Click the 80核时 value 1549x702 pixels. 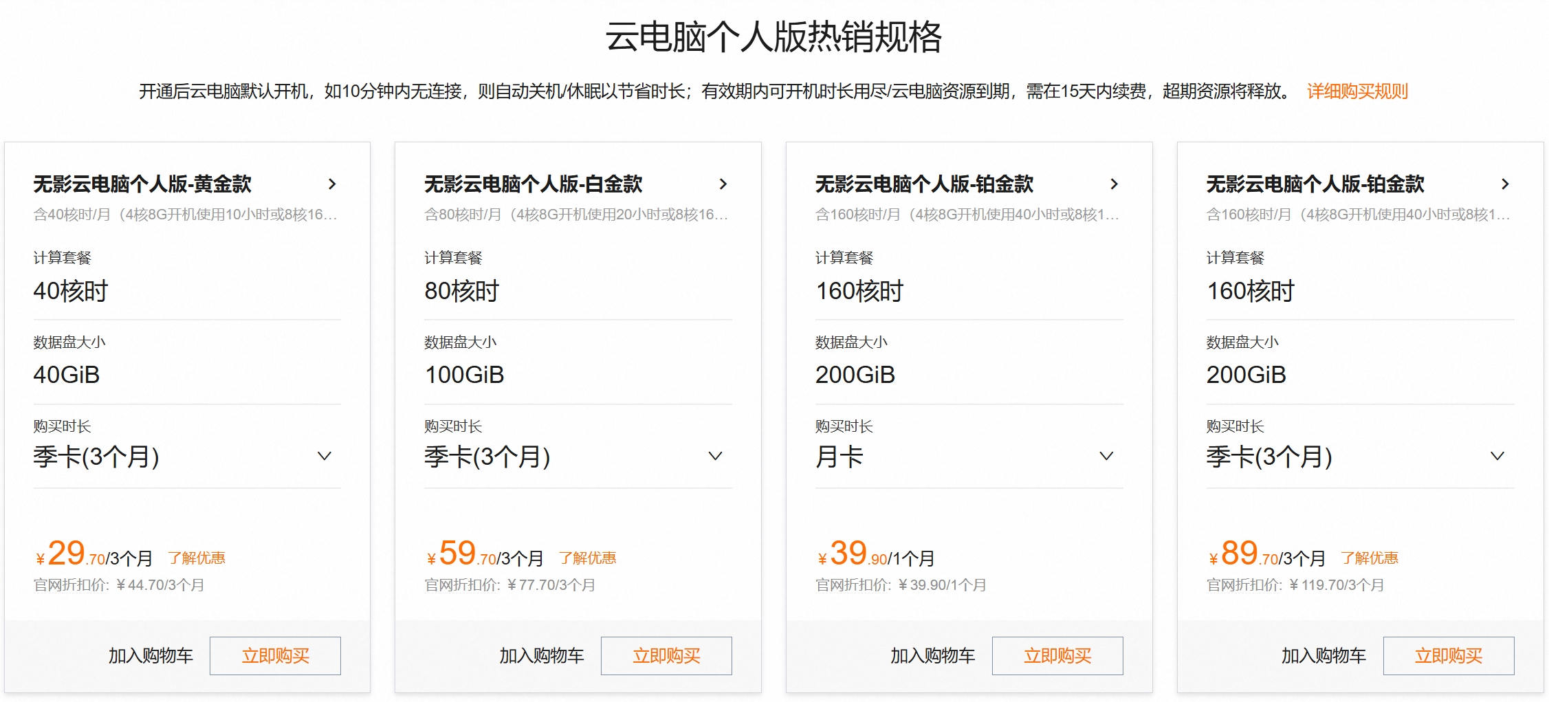(462, 292)
